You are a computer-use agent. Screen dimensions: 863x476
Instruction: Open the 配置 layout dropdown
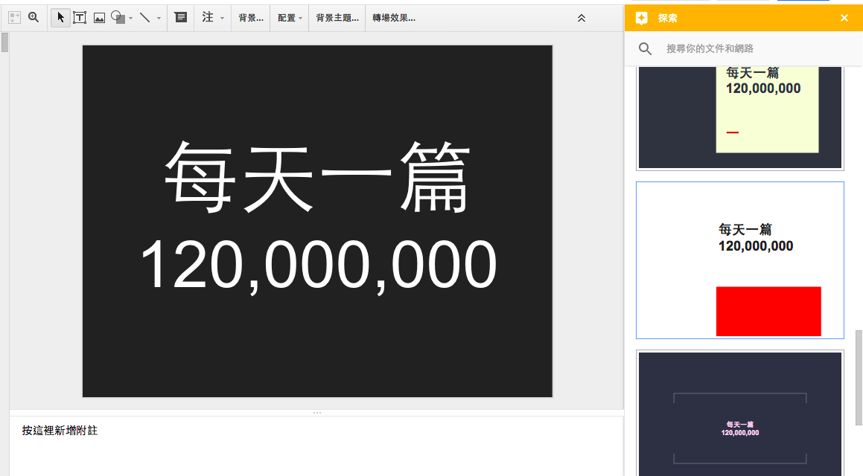(x=290, y=18)
